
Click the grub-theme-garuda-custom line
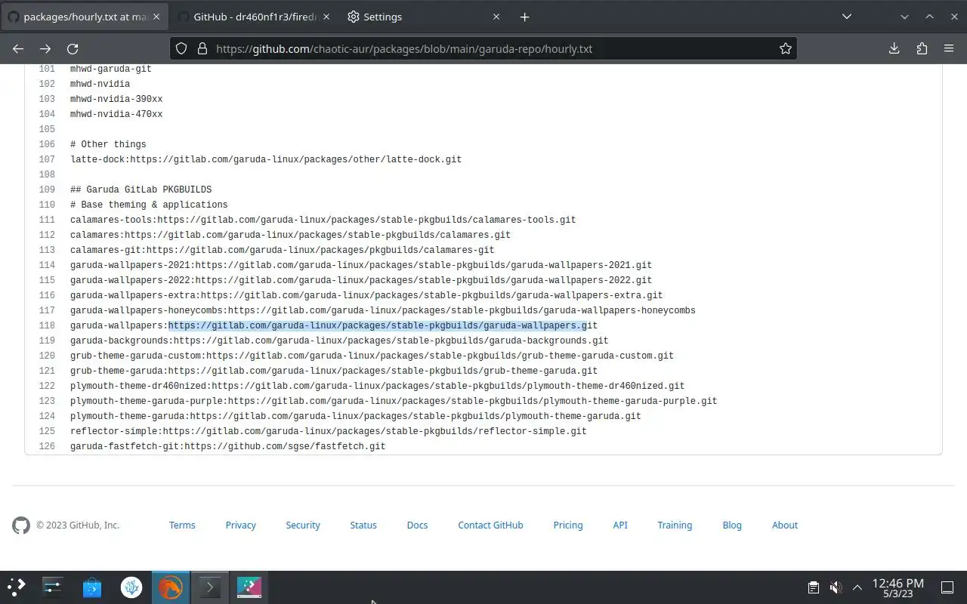(x=372, y=356)
